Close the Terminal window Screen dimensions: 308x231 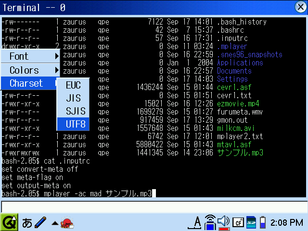(x=300, y=7)
